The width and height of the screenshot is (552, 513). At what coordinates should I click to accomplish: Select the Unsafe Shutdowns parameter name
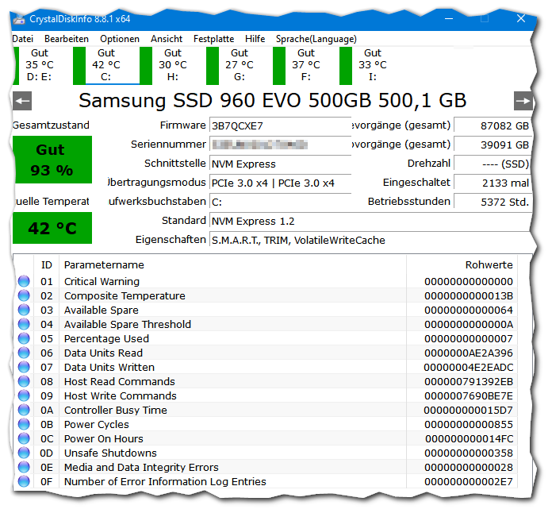(x=110, y=453)
